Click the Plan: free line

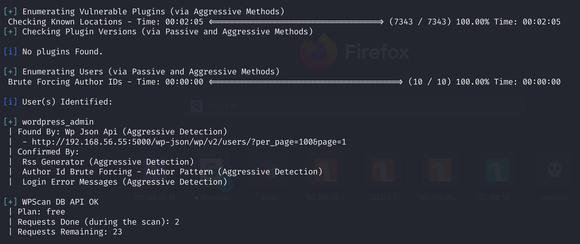(x=41, y=212)
